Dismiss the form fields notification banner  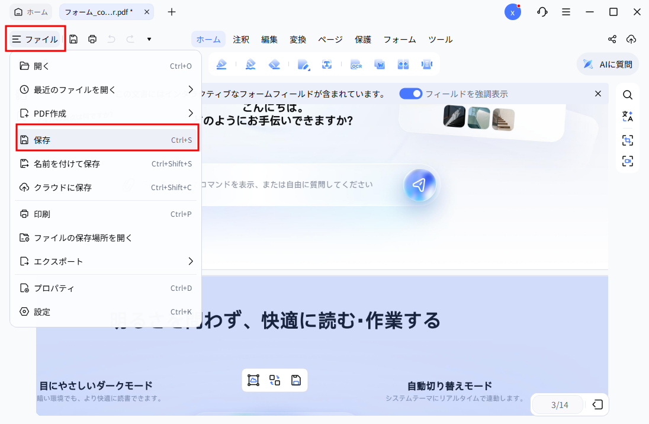[598, 94]
